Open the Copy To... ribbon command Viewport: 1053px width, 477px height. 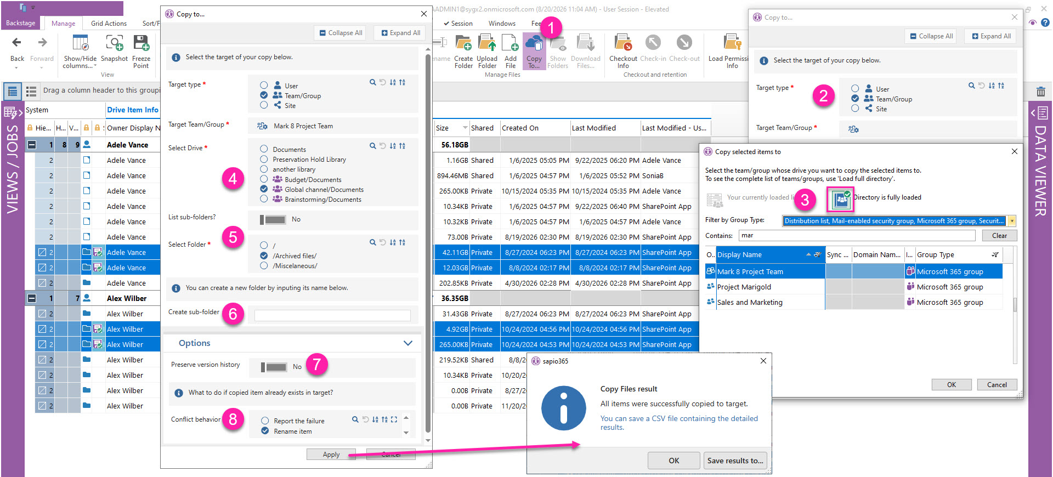[534, 50]
